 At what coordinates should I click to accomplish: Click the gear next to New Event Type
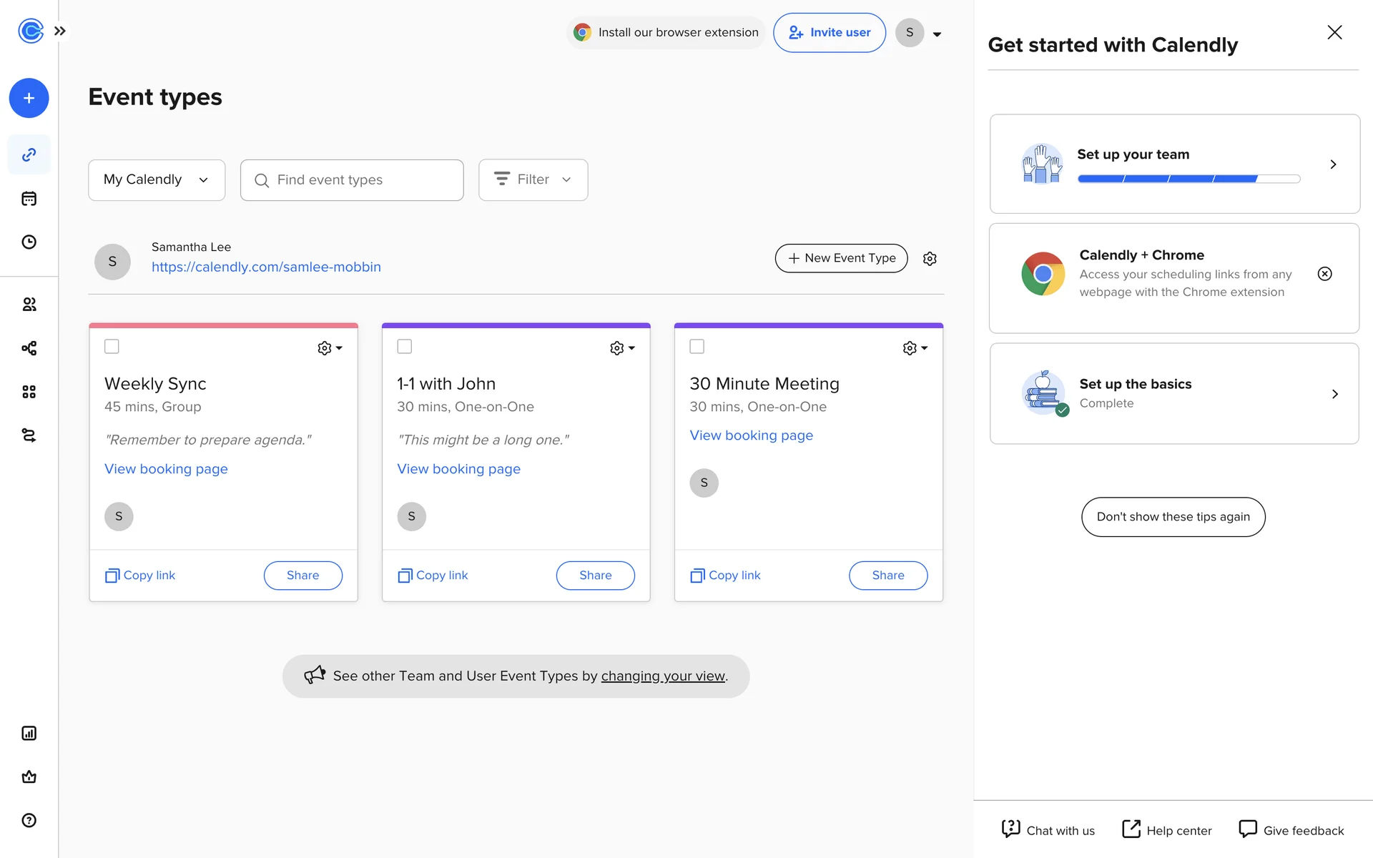point(930,259)
